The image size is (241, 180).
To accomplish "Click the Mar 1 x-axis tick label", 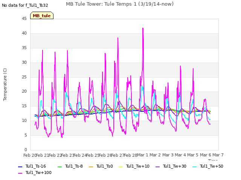I will (143, 155).
